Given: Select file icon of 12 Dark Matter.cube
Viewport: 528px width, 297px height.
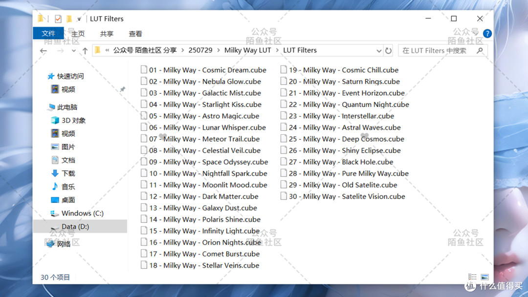Looking at the screenshot, I should click(144, 196).
